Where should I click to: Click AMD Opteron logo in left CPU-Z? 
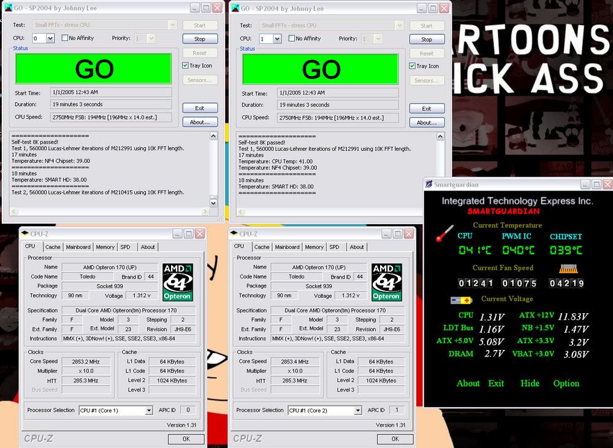(x=178, y=283)
